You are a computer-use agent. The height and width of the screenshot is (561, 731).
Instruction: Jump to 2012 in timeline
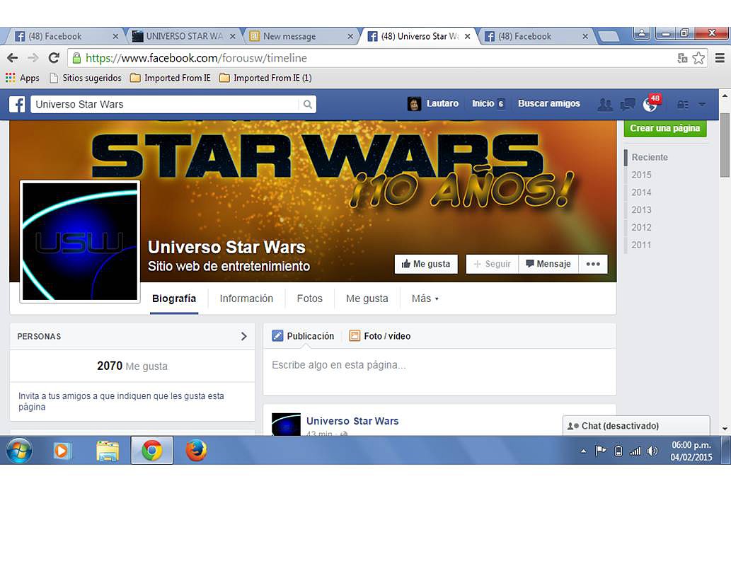(642, 227)
